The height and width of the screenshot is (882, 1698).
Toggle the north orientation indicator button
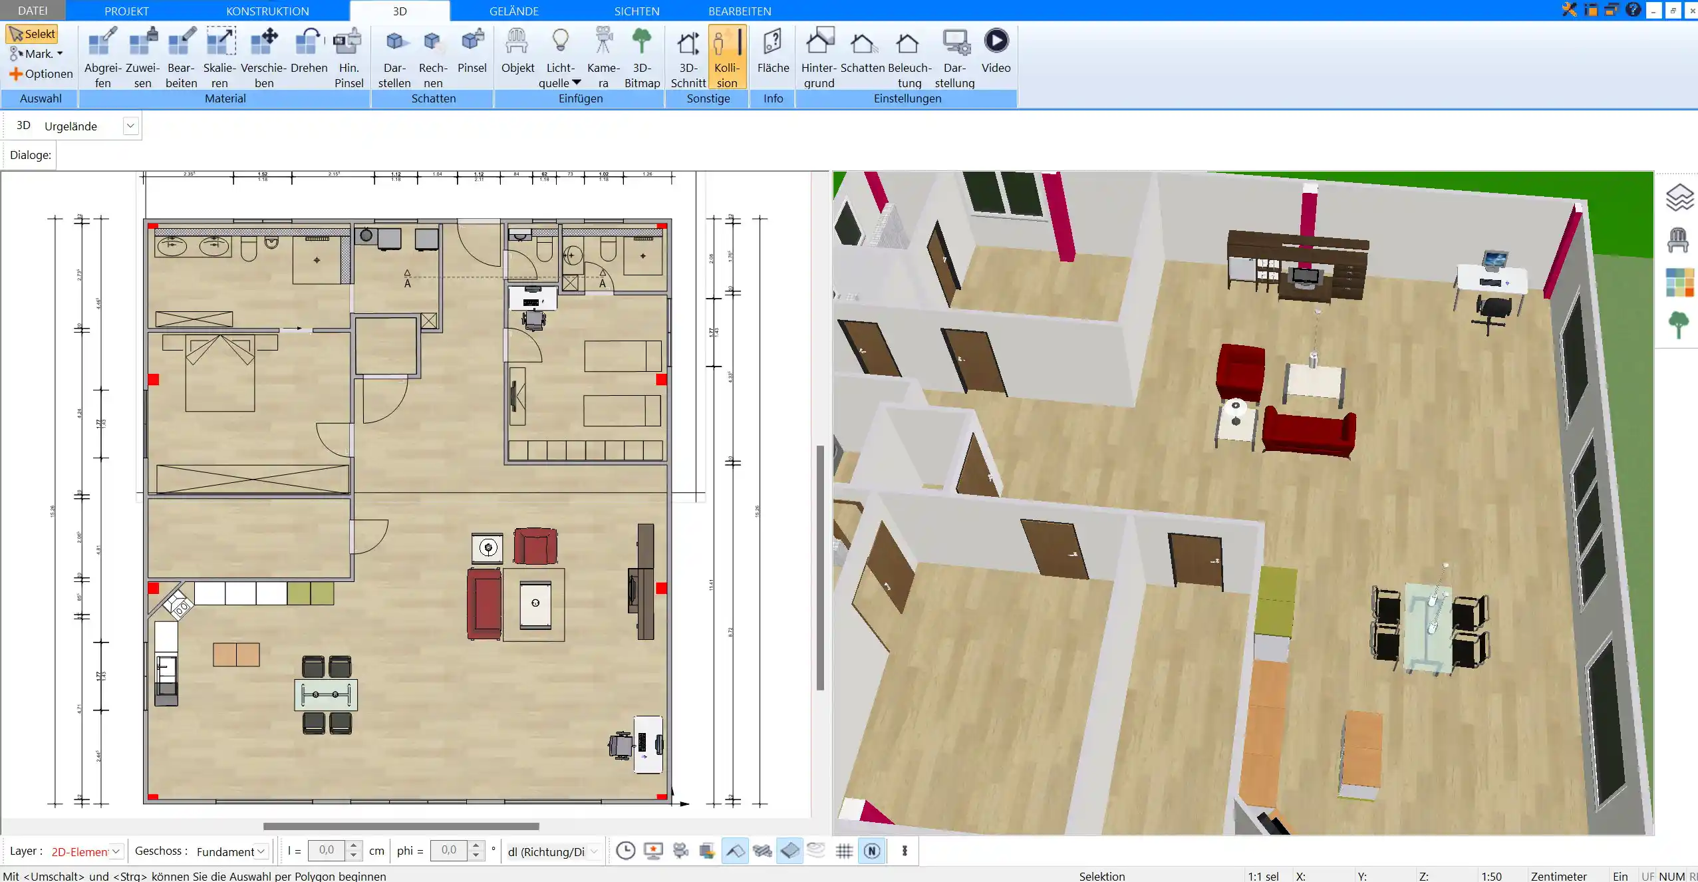[x=873, y=851]
